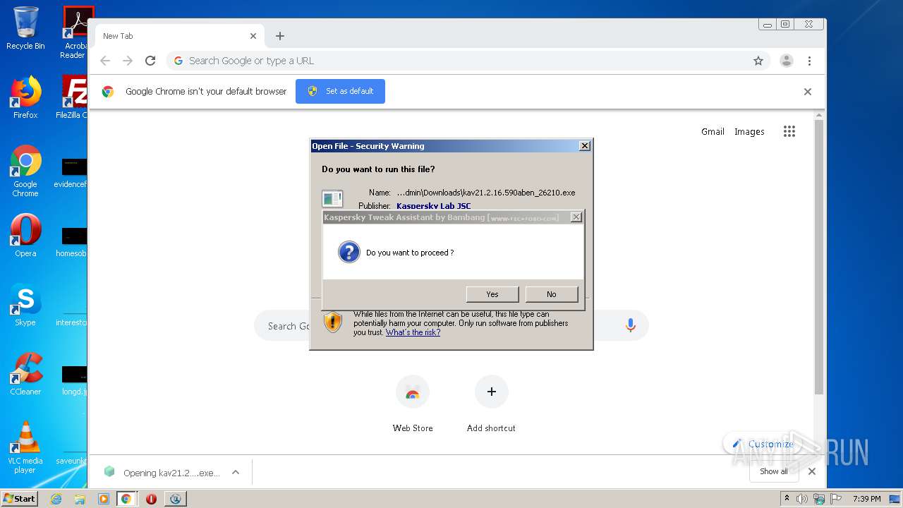Start voice search with the microphone icon
This screenshot has height=508, width=903.
coord(631,325)
